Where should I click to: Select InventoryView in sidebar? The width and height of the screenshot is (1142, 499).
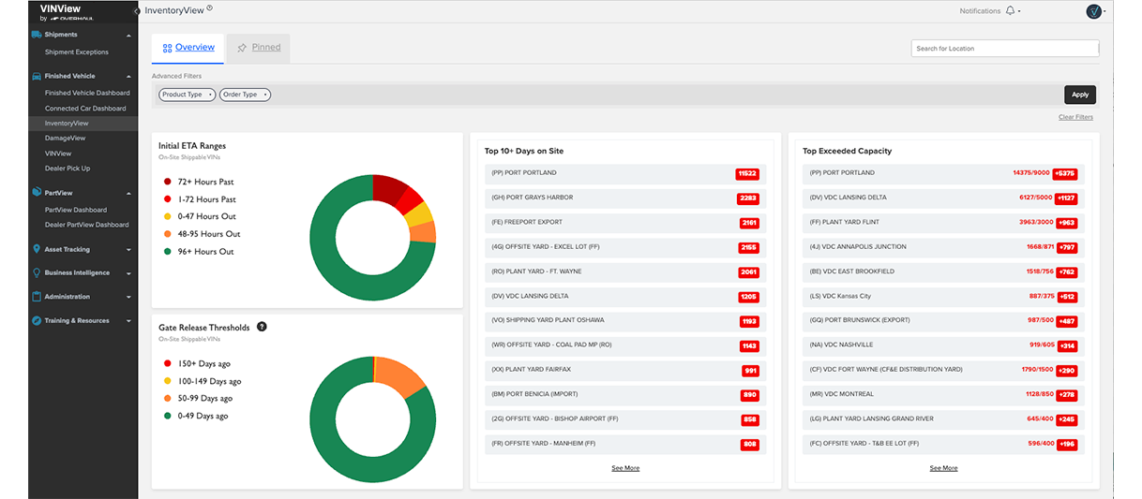(x=67, y=124)
